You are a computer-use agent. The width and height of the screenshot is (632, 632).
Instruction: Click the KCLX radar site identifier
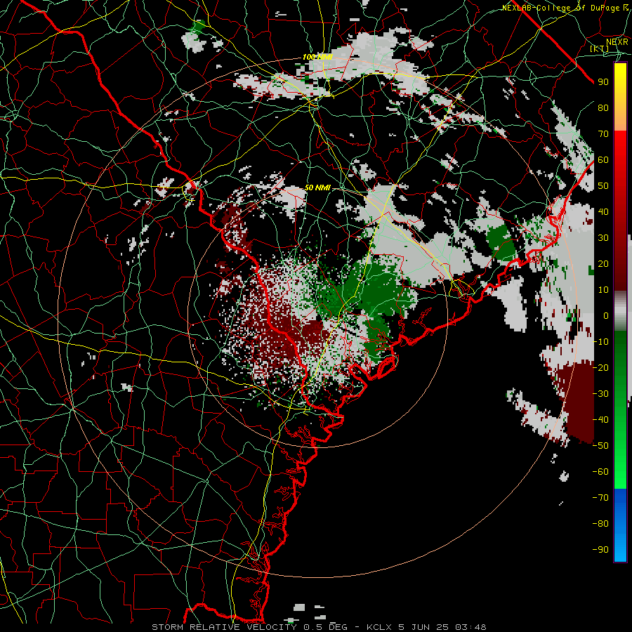coord(379,627)
